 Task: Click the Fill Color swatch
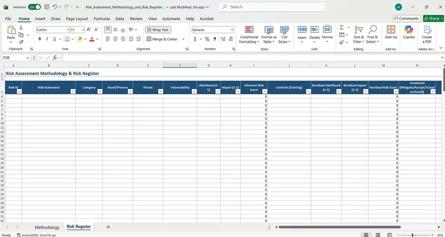(80, 39)
